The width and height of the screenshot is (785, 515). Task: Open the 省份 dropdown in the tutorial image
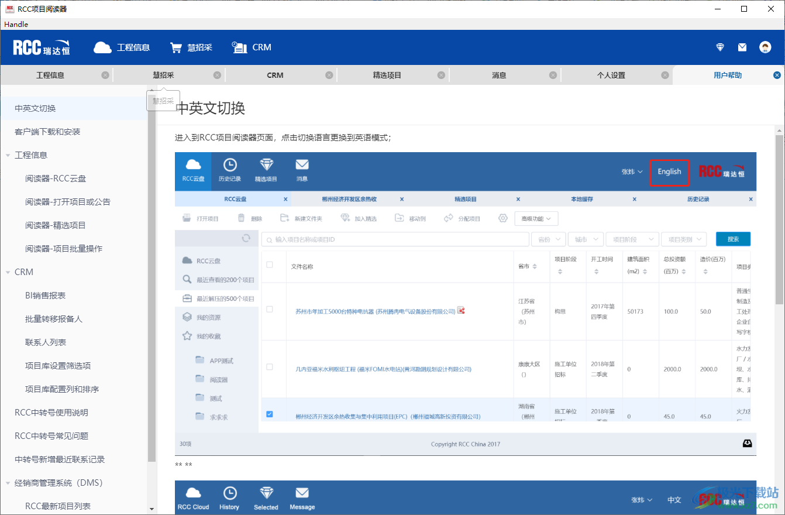548,239
